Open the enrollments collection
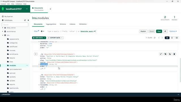 coord(14,54)
